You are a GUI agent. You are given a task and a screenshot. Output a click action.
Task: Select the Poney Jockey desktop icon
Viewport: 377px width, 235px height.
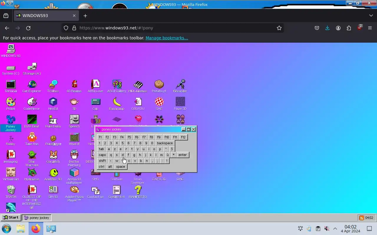pyautogui.click(x=11, y=123)
